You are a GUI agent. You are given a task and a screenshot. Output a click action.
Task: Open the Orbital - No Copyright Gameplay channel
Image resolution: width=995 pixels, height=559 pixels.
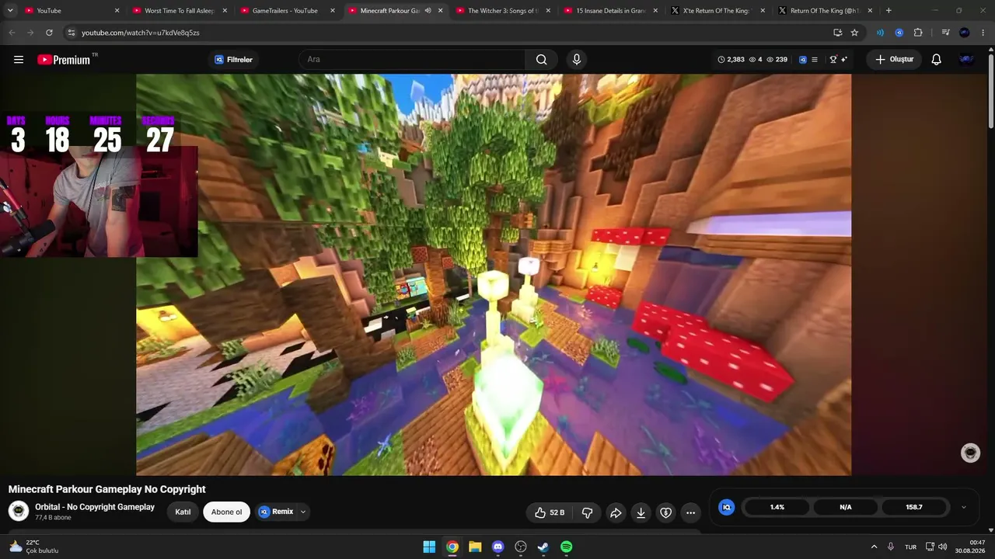95,507
